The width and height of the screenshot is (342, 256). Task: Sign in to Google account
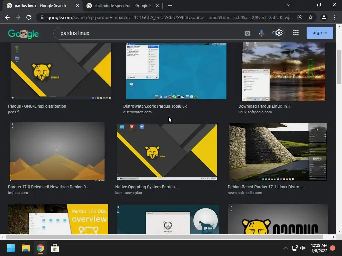(320, 33)
